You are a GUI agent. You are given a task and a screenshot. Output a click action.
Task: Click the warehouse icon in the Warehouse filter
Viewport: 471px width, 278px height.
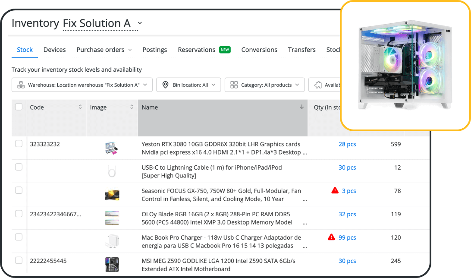coord(21,85)
